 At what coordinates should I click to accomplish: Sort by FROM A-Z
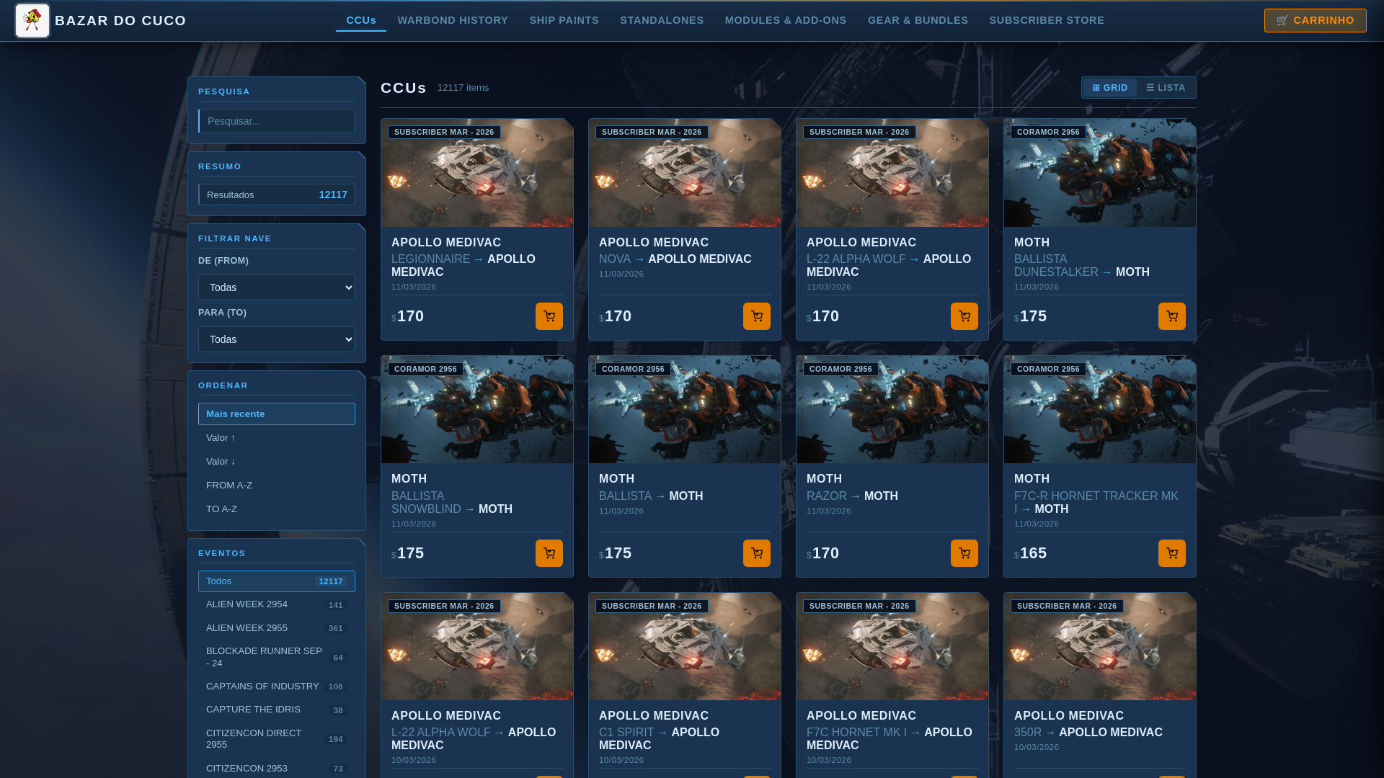[277, 486]
